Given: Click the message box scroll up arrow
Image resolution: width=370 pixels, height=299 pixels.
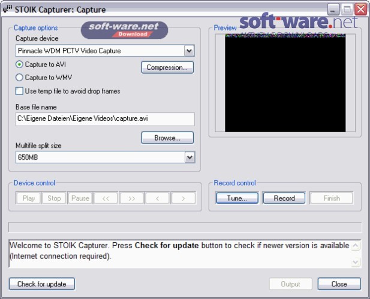Looking at the screenshot, I should (x=356, y=246).
